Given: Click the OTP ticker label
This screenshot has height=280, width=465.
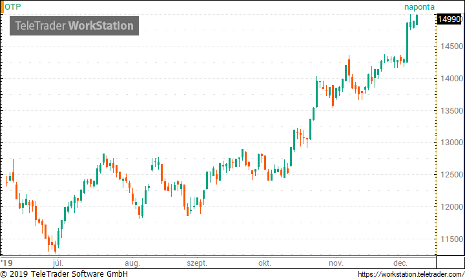Looking at the screenshot, I should (13, 7).
